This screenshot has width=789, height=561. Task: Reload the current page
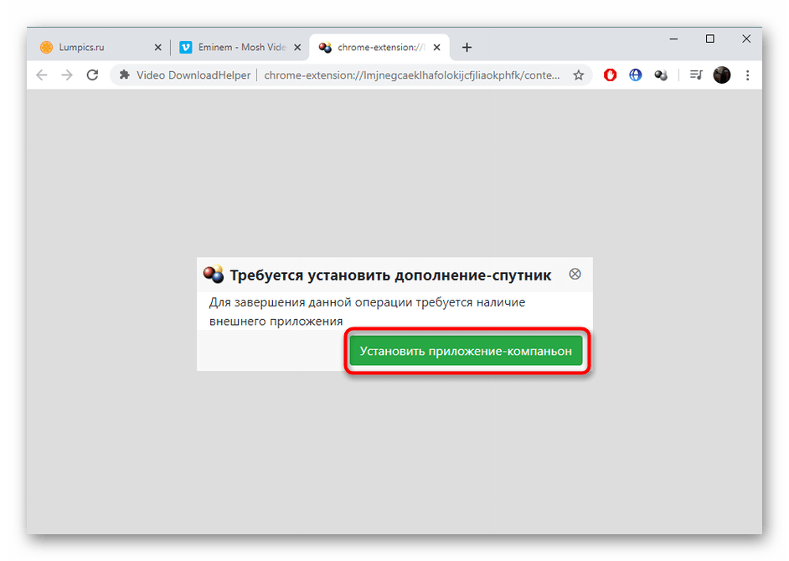pyautogui.click(x=92, y=75)
